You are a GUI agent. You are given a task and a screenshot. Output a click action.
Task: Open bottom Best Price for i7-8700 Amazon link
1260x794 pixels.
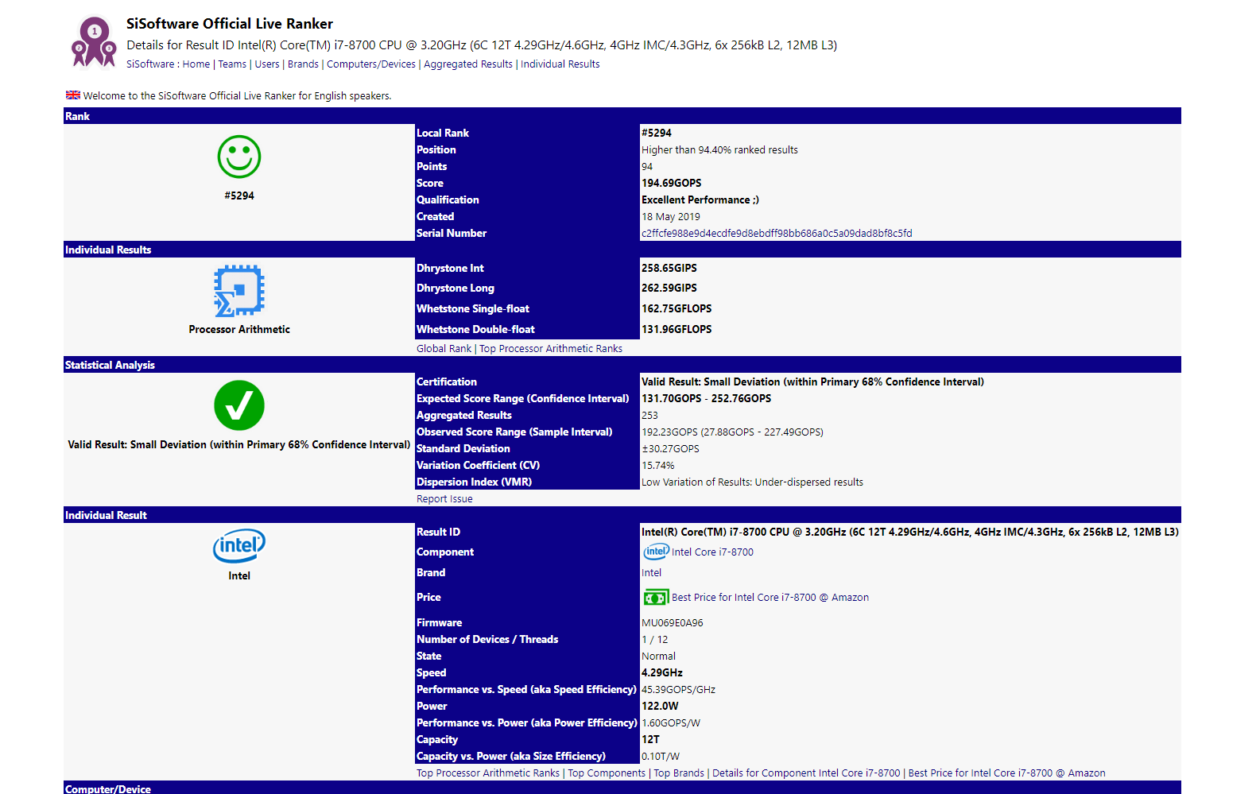(1006, 773)
